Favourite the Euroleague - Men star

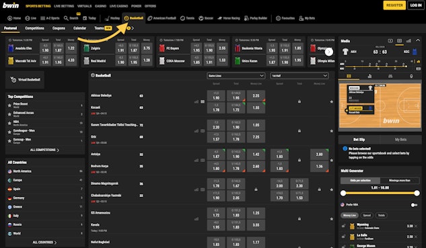(x=9, y=132)
